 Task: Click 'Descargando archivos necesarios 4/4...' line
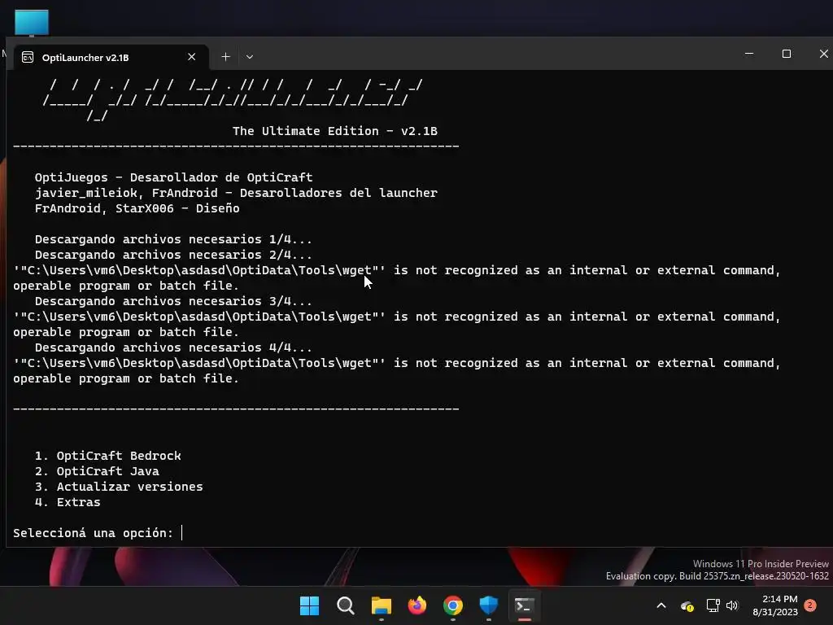173,347
